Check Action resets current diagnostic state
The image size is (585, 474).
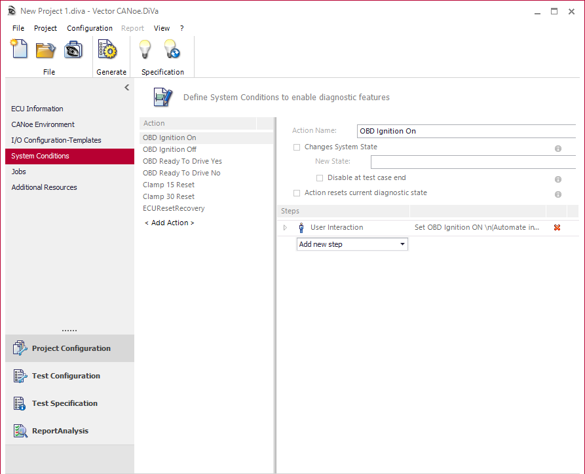click(x=297, y=193)
